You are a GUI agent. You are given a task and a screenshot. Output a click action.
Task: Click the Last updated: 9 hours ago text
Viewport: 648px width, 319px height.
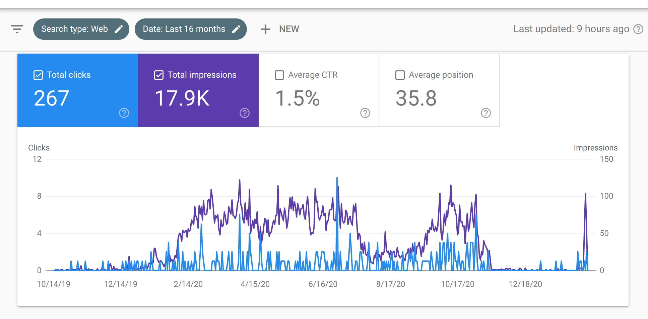[571, 29]
